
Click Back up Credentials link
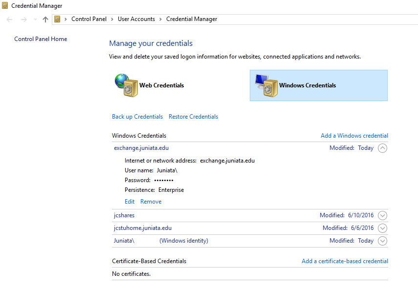coord(137,117)
